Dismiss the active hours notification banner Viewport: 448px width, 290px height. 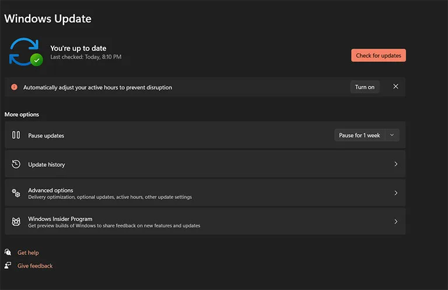[395, 86]
